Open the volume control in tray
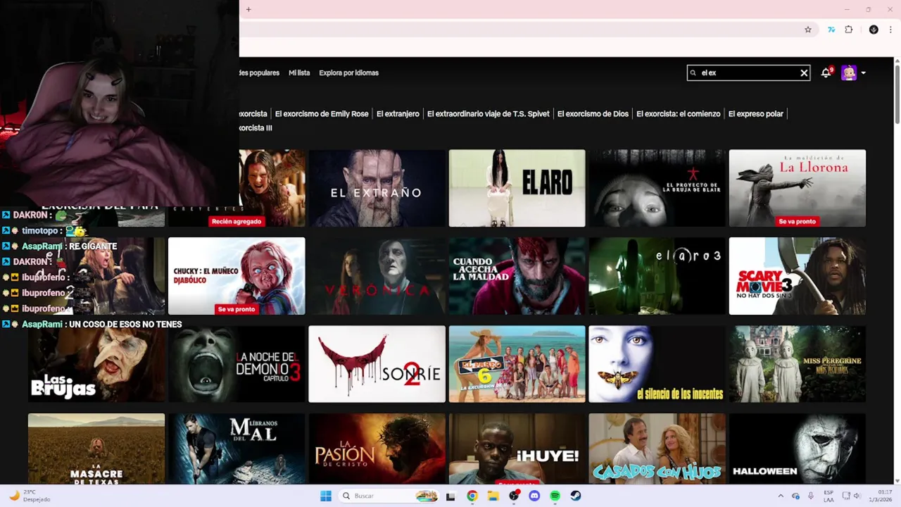Screen dimensions: 901x507 pyautogui.click(x=857, y=496)
